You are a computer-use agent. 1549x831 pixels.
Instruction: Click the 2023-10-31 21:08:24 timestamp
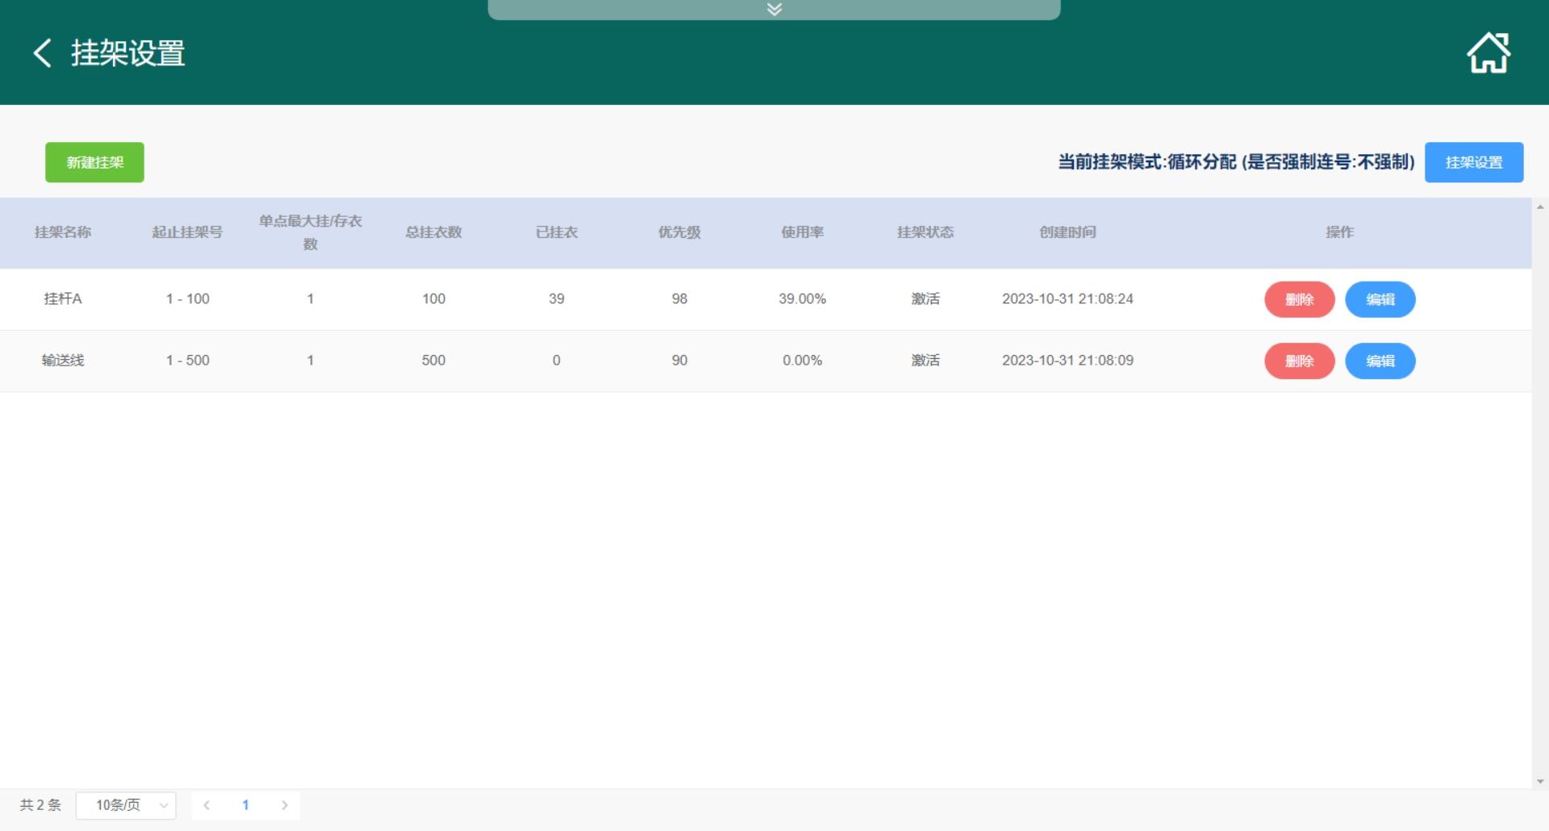[1067, 299]
